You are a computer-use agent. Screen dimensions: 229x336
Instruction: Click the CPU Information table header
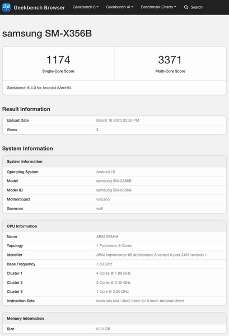click(114, 226)
